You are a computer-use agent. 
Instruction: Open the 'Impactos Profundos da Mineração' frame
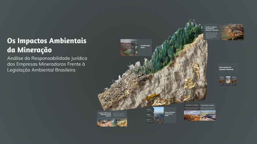(112, 119)
